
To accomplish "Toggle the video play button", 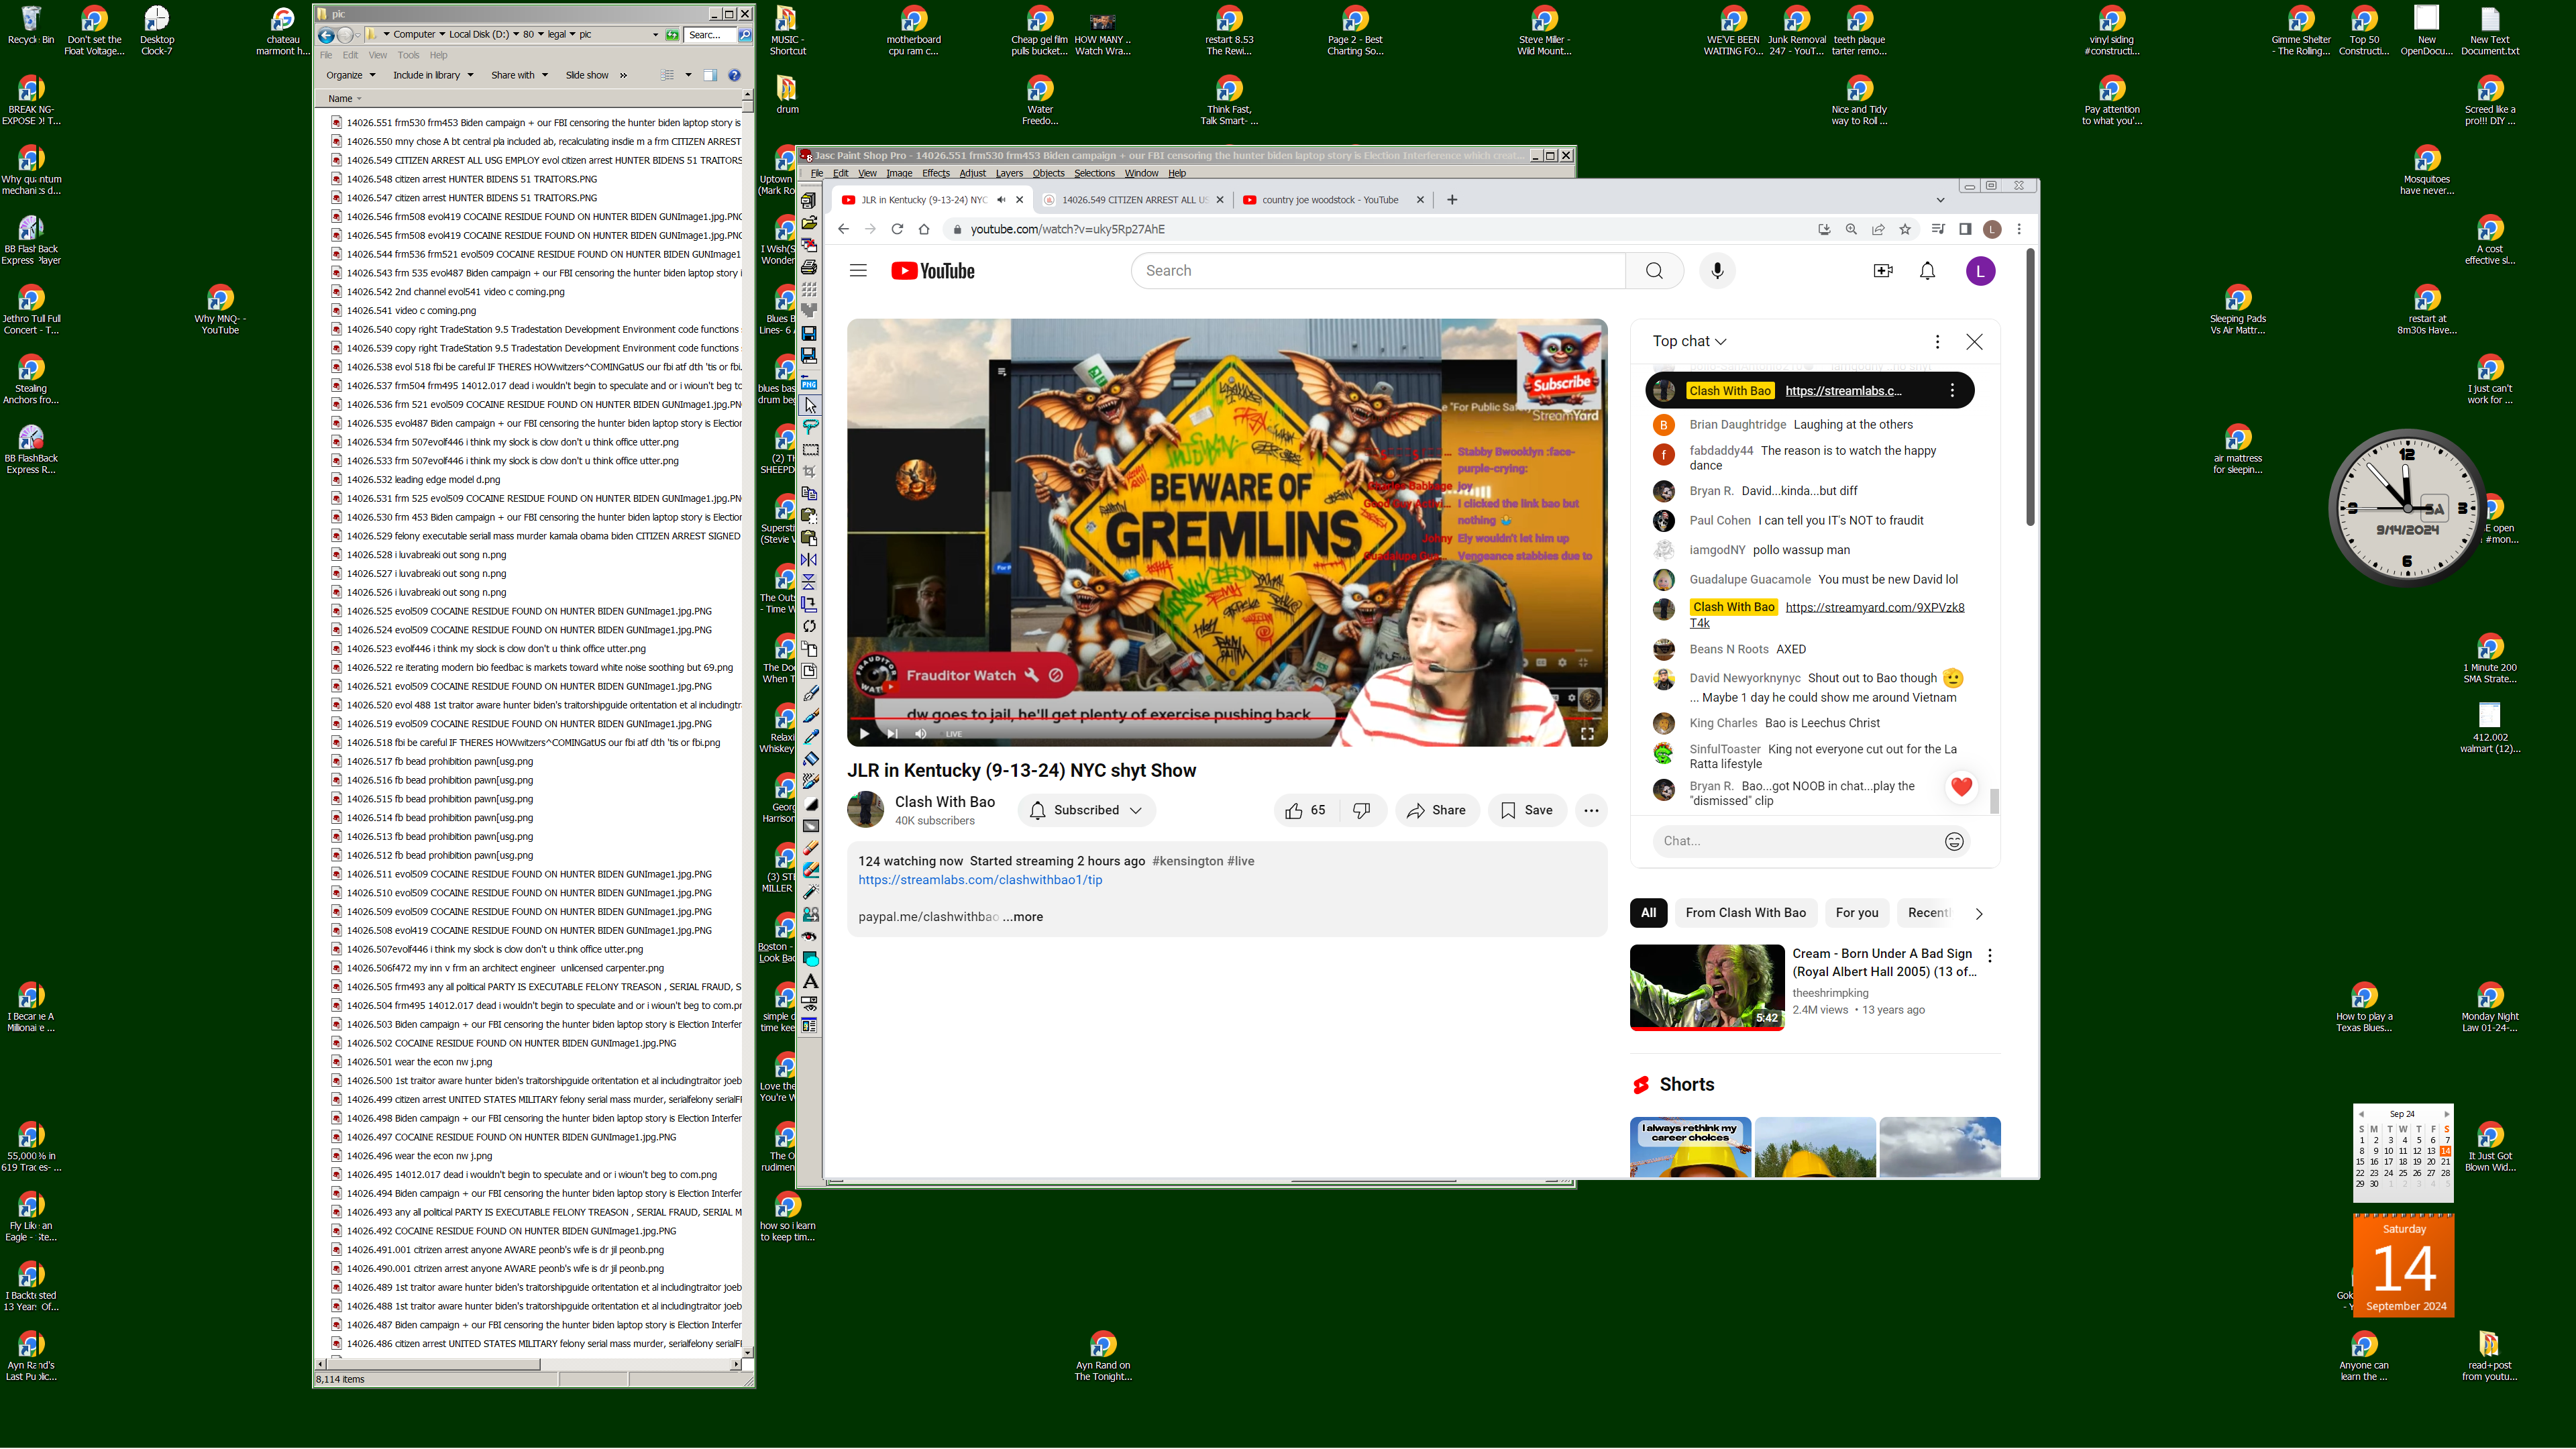I will (864, 734).
